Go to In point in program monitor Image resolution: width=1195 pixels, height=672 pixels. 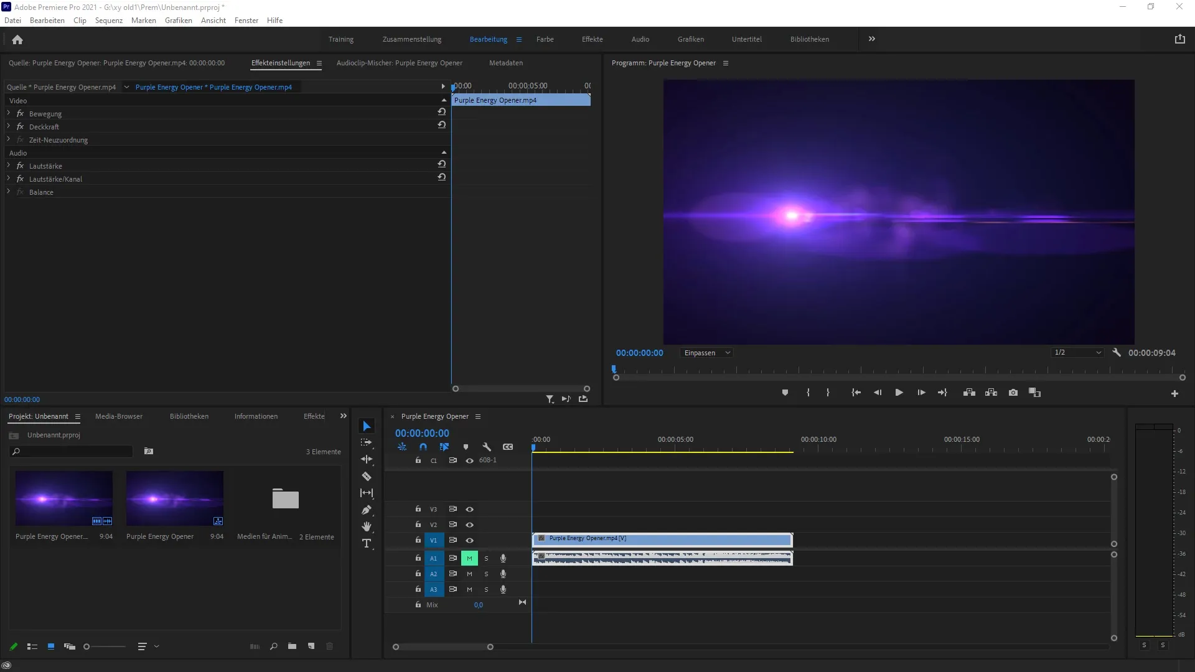coord(856,393)
